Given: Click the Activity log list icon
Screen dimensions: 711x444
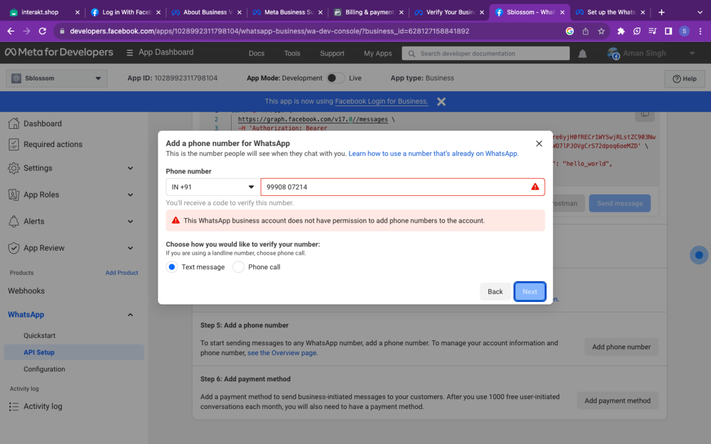Looking at the screenshot, I should pyautogui.click(x=14, y=406).
